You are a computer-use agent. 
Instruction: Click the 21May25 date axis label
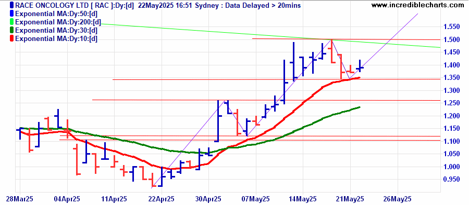click(x=350, y=199)
